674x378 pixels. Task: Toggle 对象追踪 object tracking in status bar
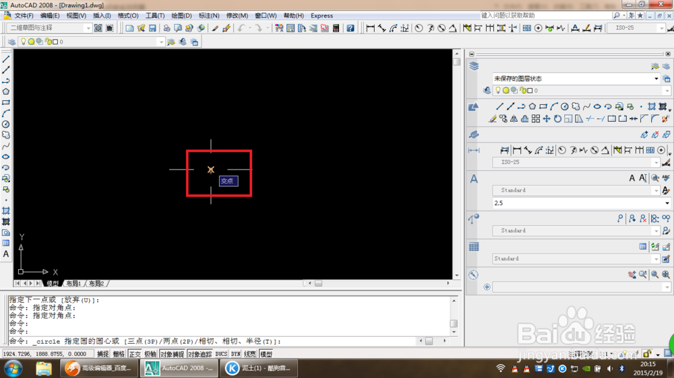(200, 354)
